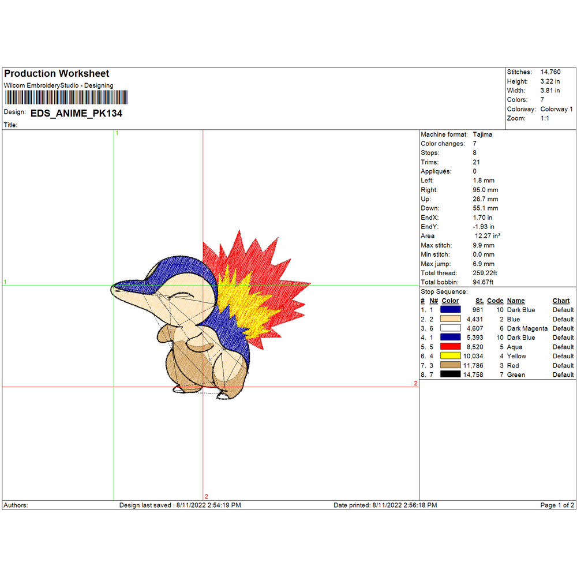The image size is (577, 577).
Task: Click the red guide marker labeled 2
Action: click(x=206, y=496)
